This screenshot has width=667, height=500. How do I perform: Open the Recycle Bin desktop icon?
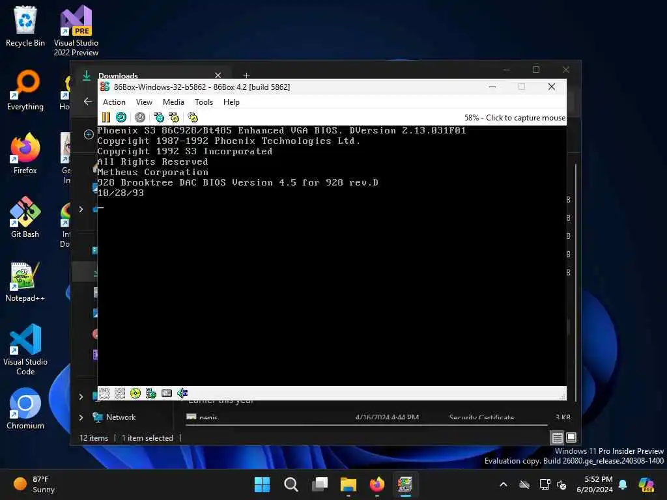tap(25, 26)
